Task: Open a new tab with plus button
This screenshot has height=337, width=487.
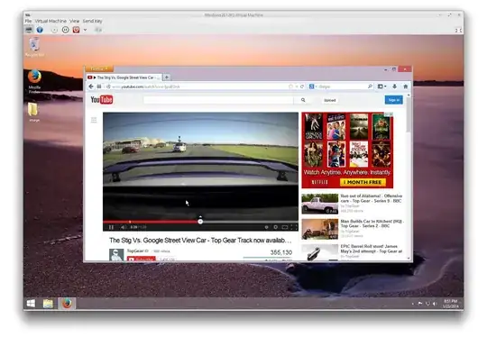Action: (167, 77)
